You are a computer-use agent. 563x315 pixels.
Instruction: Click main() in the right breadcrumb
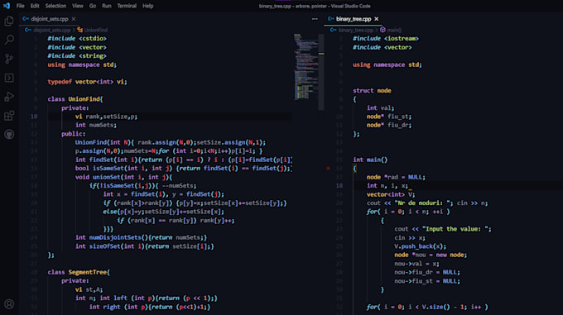coord(394,30)
